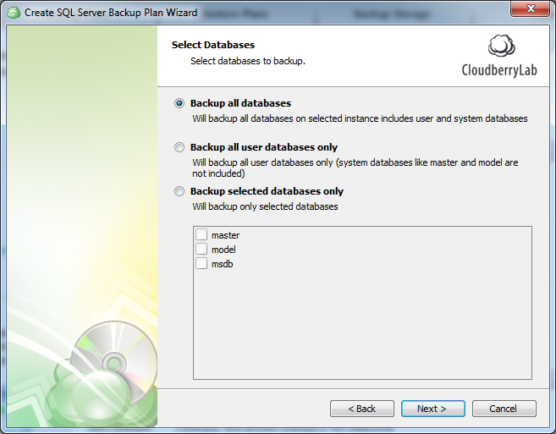Click the title bar text of the wizard
This screenshot has height=434, width=556.
pyautogui.click(x=111, y=13)
